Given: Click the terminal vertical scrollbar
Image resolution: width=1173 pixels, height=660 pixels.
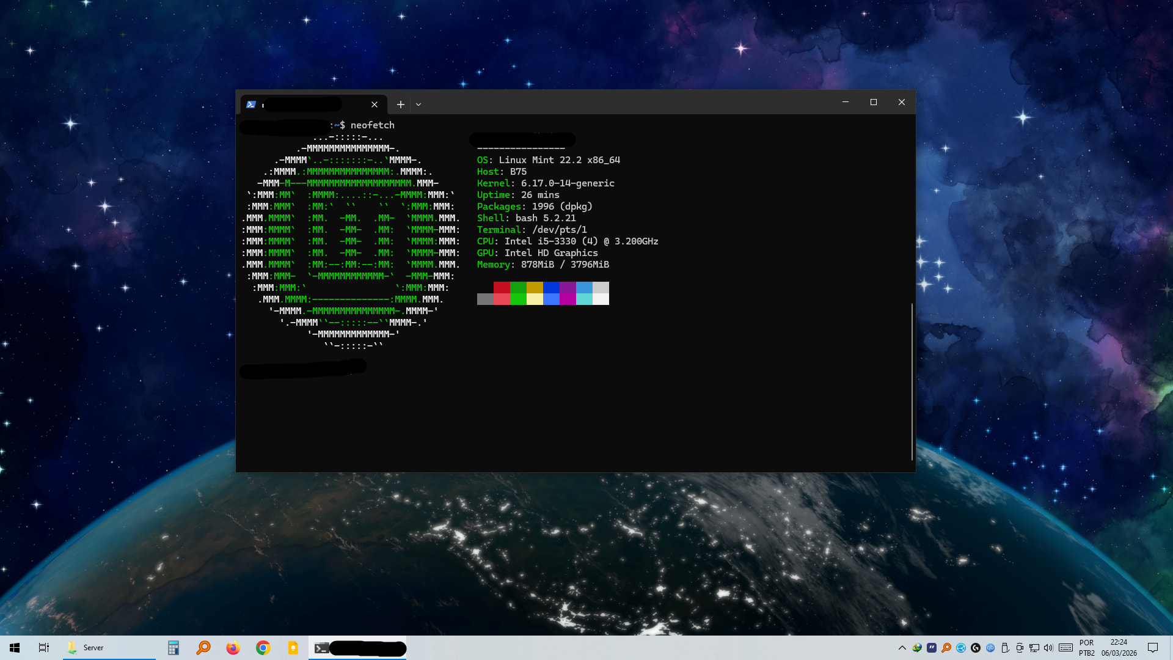Looking at the screenshot, I should [912, 381].
